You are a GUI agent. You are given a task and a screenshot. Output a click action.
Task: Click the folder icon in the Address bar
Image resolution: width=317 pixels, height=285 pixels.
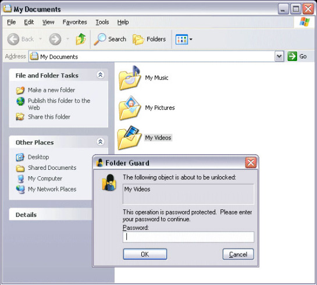[34, 56]
